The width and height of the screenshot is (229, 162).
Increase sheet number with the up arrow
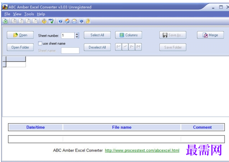77,34
